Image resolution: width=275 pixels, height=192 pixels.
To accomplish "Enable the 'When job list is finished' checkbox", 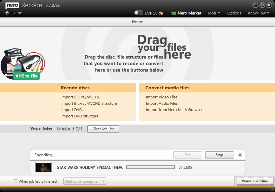I will pyautogui.click(x=15, y=181).
